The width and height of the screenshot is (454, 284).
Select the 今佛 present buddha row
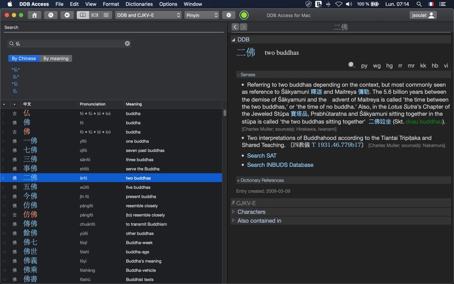pos(111,197)
